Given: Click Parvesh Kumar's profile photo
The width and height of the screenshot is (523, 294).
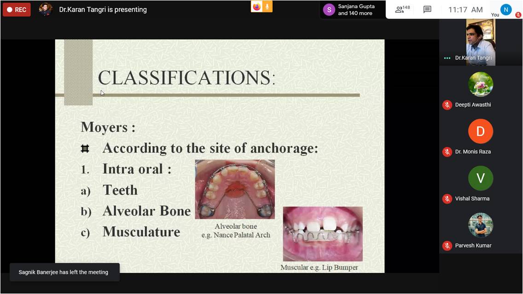Looking at the screenshot, I should 481,225.
